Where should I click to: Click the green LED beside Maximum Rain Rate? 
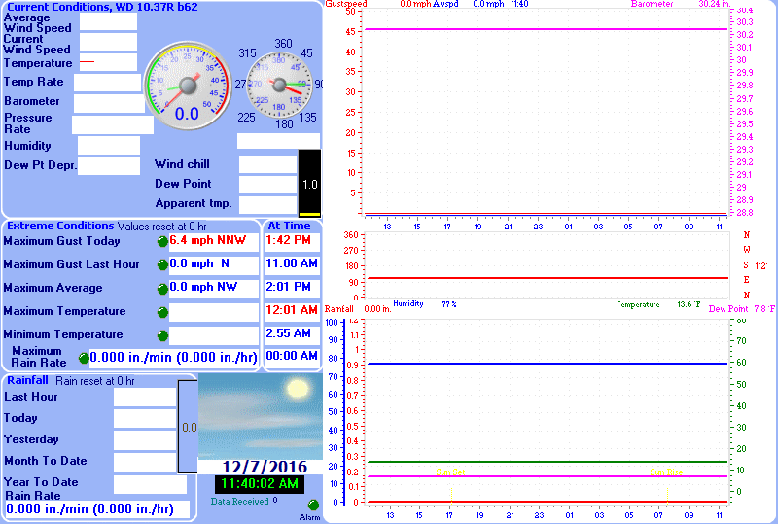click(x=84, y=358)
